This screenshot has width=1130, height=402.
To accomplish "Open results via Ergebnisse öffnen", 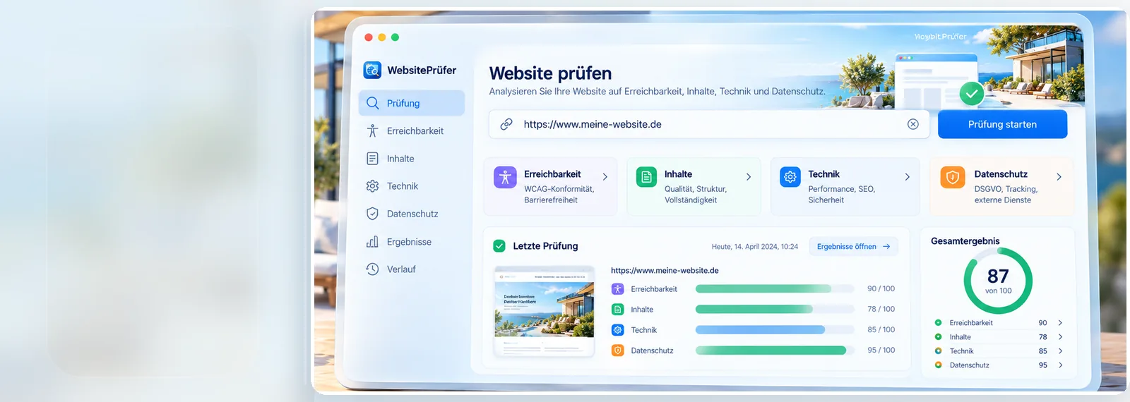I will [853, 247].
